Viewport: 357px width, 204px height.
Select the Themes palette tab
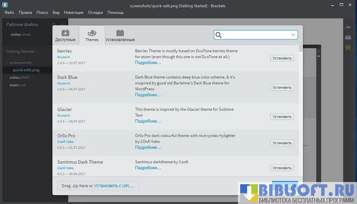(x=92, y=36)
